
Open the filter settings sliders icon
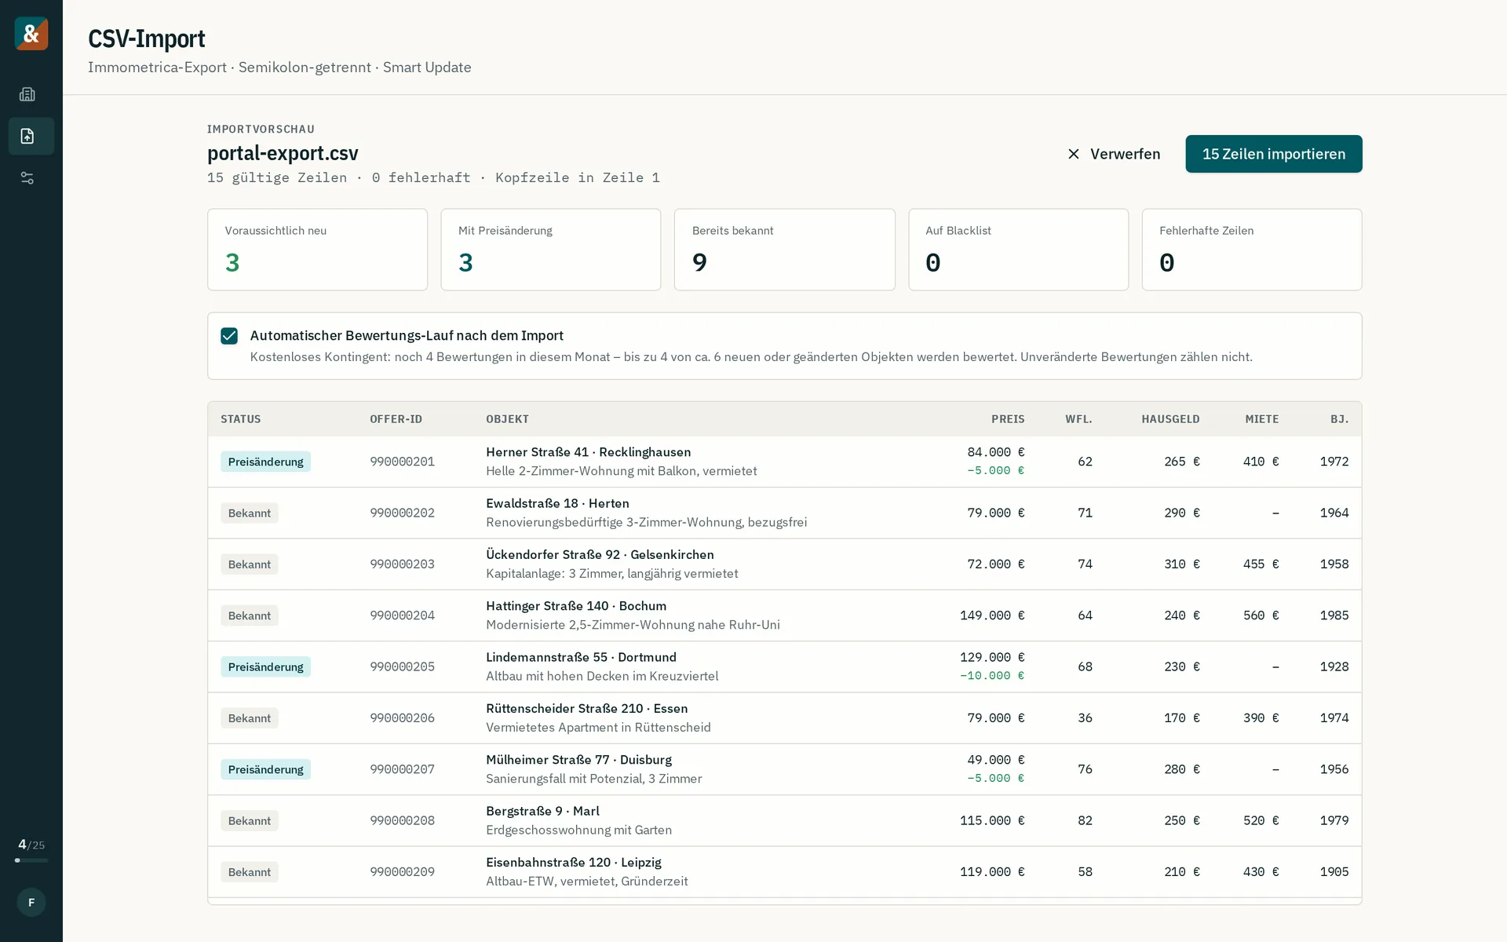[27, 178]
